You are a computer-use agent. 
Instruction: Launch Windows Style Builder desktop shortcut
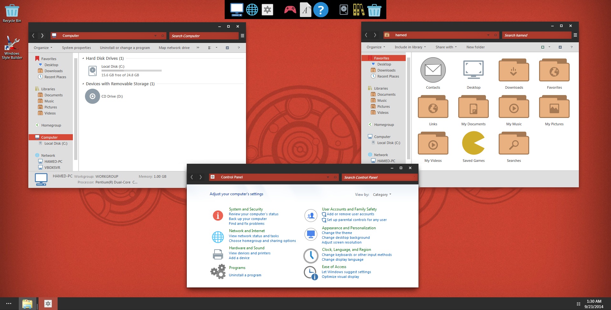tap(12, 47)
